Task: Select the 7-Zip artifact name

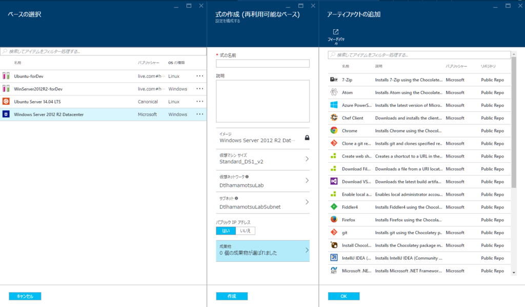Action: coord(347,80)
